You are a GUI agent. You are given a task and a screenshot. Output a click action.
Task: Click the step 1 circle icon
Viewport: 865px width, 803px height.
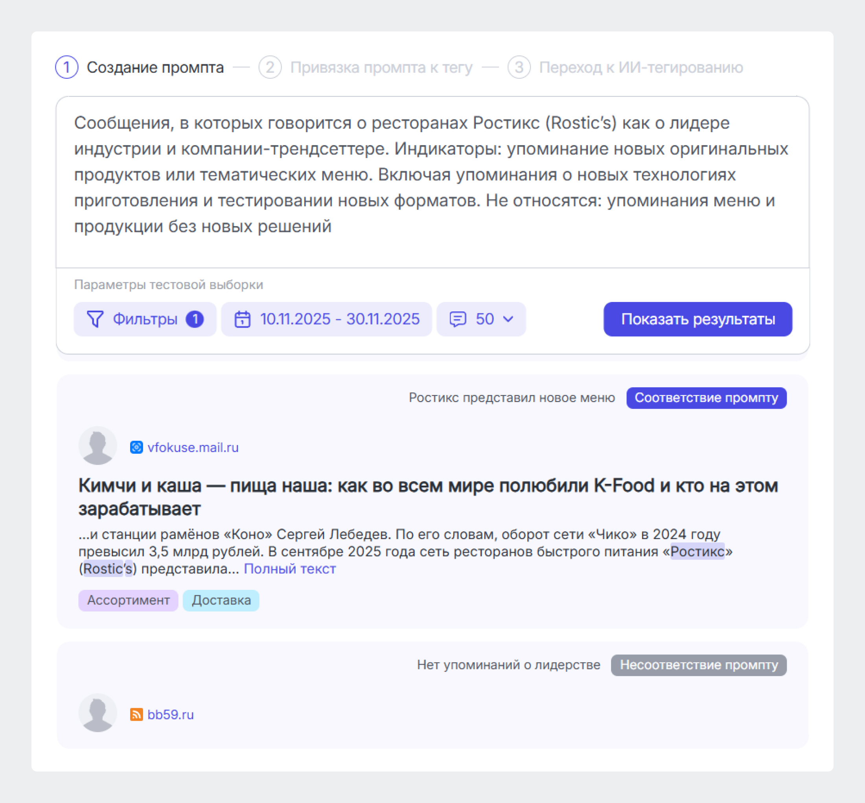pos(66,67)
